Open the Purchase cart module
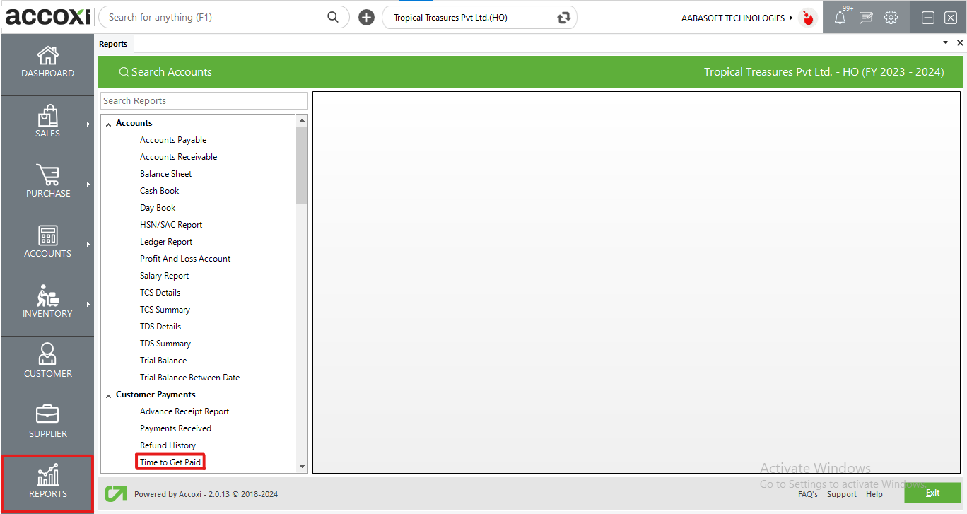The width and height of the screenshot is (967, 514). coord(47,182)
